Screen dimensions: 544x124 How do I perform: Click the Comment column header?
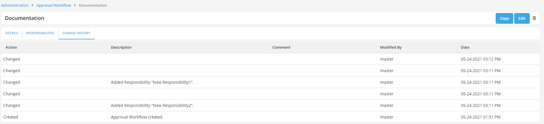(x=281, y=47)
